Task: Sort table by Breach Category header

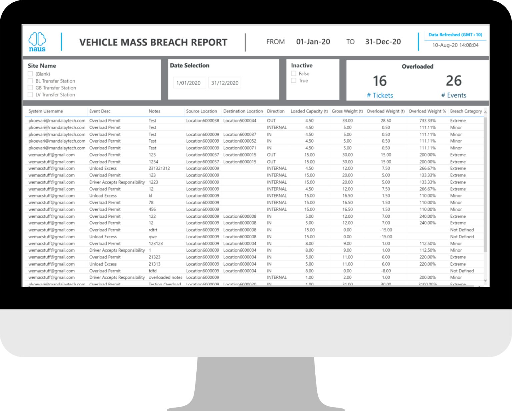Action: pyautogui.click(x=466, y=111)
